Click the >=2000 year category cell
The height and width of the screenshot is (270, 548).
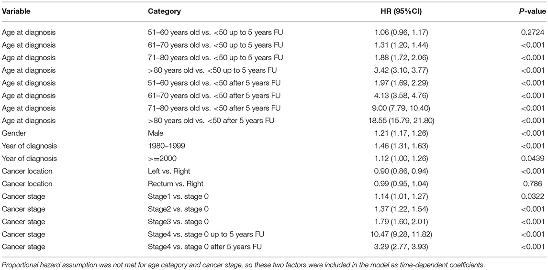162,158
